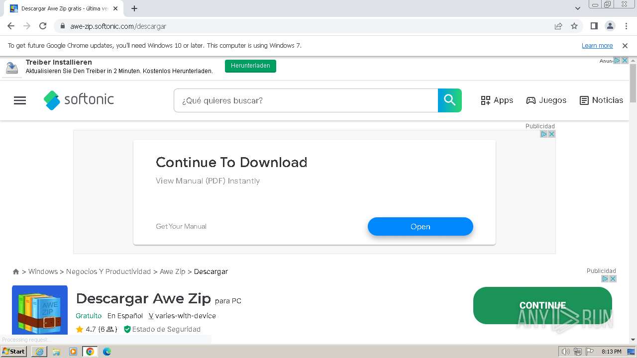This screenshot has height=358, width=637.
Task: Open the Apps section
Action: click(x=497, y=100)
